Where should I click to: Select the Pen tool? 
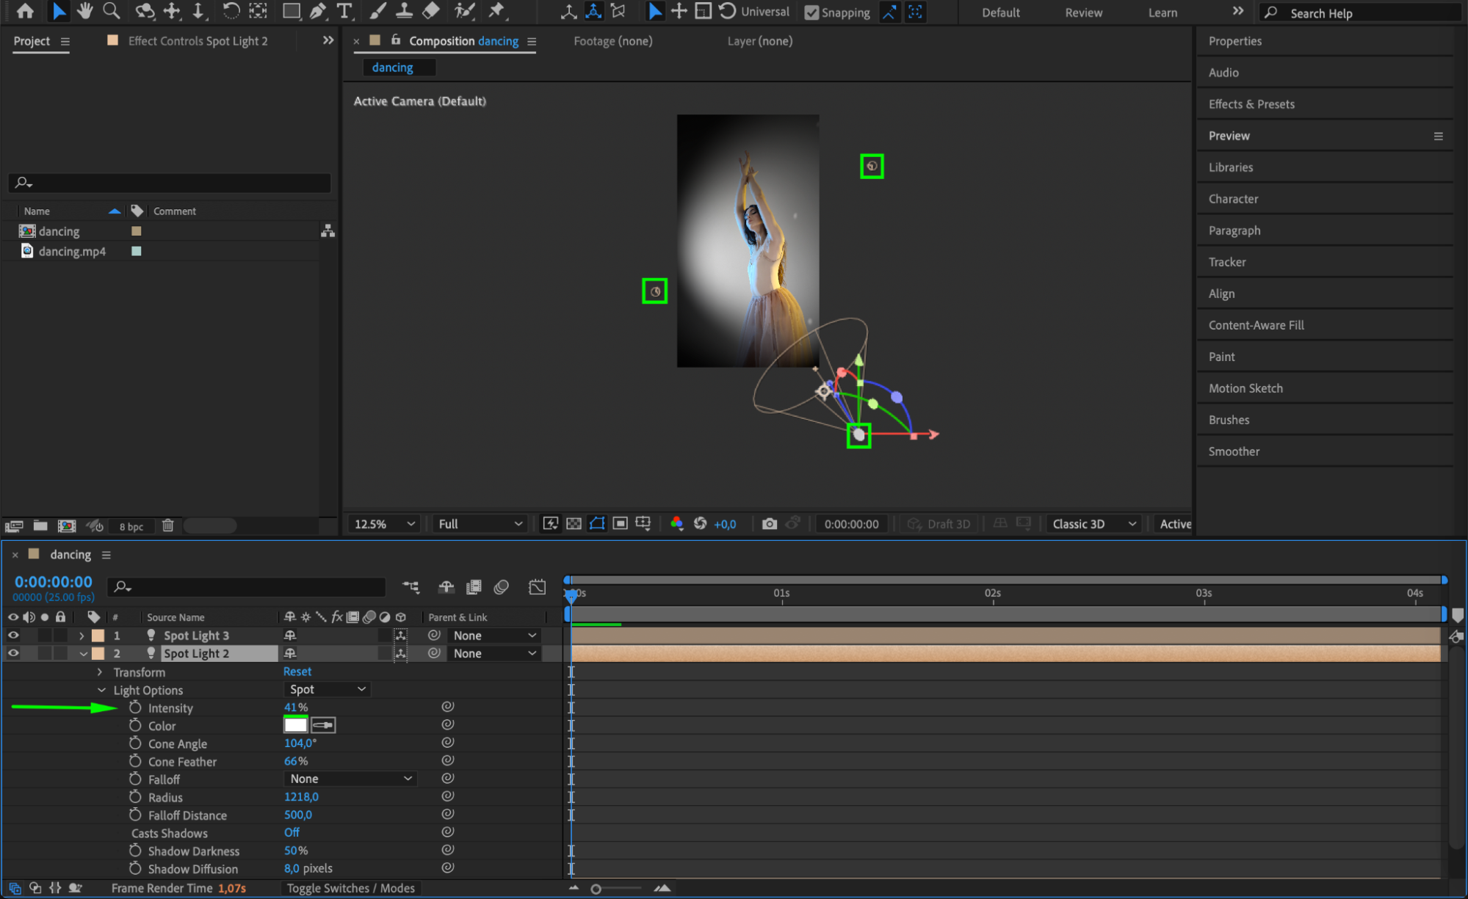coord(318,11)
